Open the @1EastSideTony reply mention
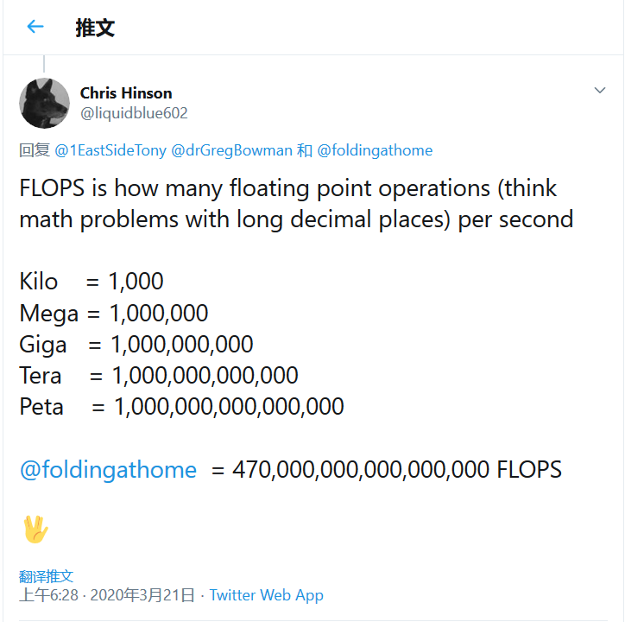Image resolution: width=625 pixels, height=622 pixels. click(x=110, y=150)
